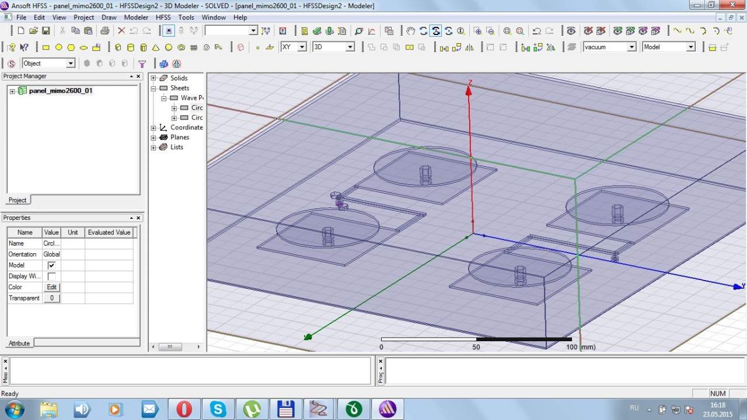747x420 pixels.
Task: Select the Draw Rectangle tool
Action: 46,47
